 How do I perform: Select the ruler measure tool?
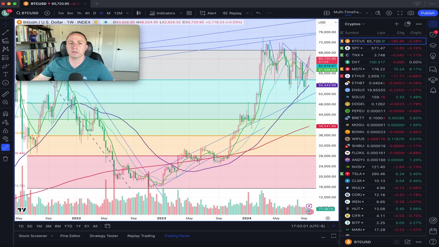5,94
